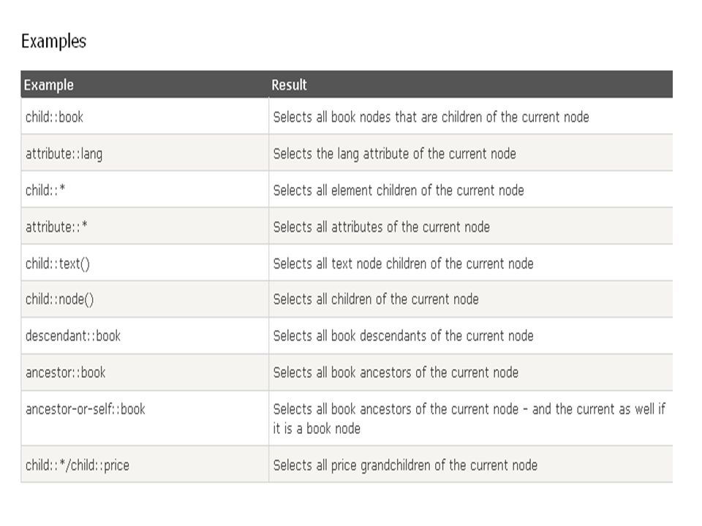702x526 pixels.
Task: Click the Example column header
Action: point(49,85)
